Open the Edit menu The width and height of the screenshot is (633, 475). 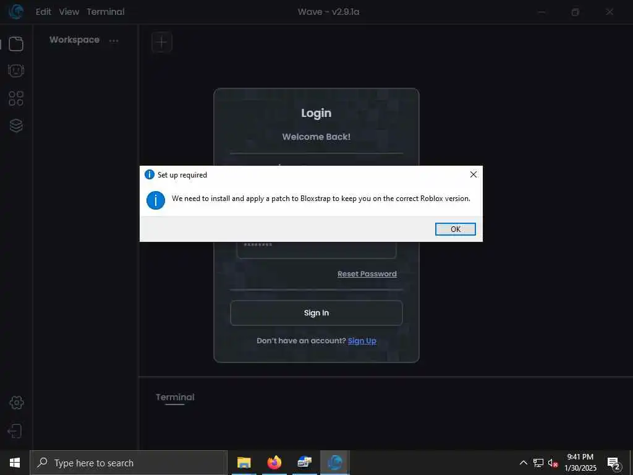pyautogui.click(x=43, y=12)
